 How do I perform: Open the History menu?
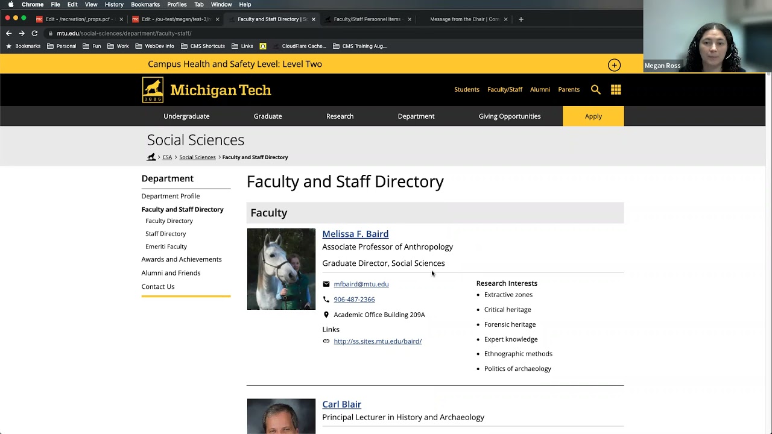114,4
